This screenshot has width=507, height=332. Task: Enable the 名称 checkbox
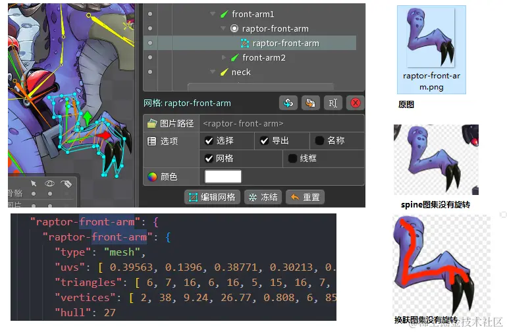tap(319, 141)
